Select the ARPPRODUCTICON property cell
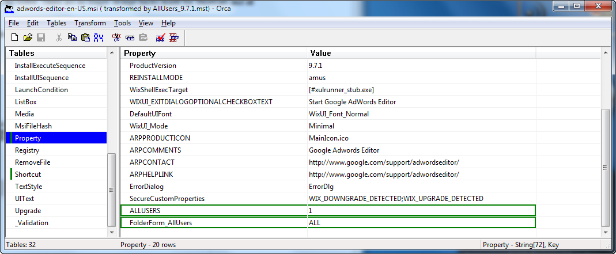This screenshot has height=254, width=616. [214, 138]
